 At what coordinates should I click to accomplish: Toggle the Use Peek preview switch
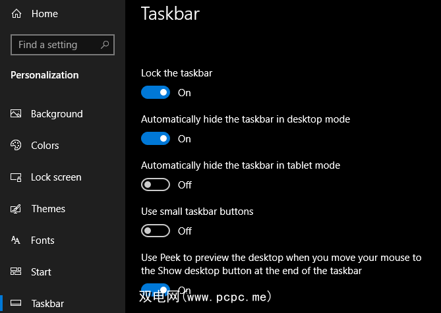156,289
